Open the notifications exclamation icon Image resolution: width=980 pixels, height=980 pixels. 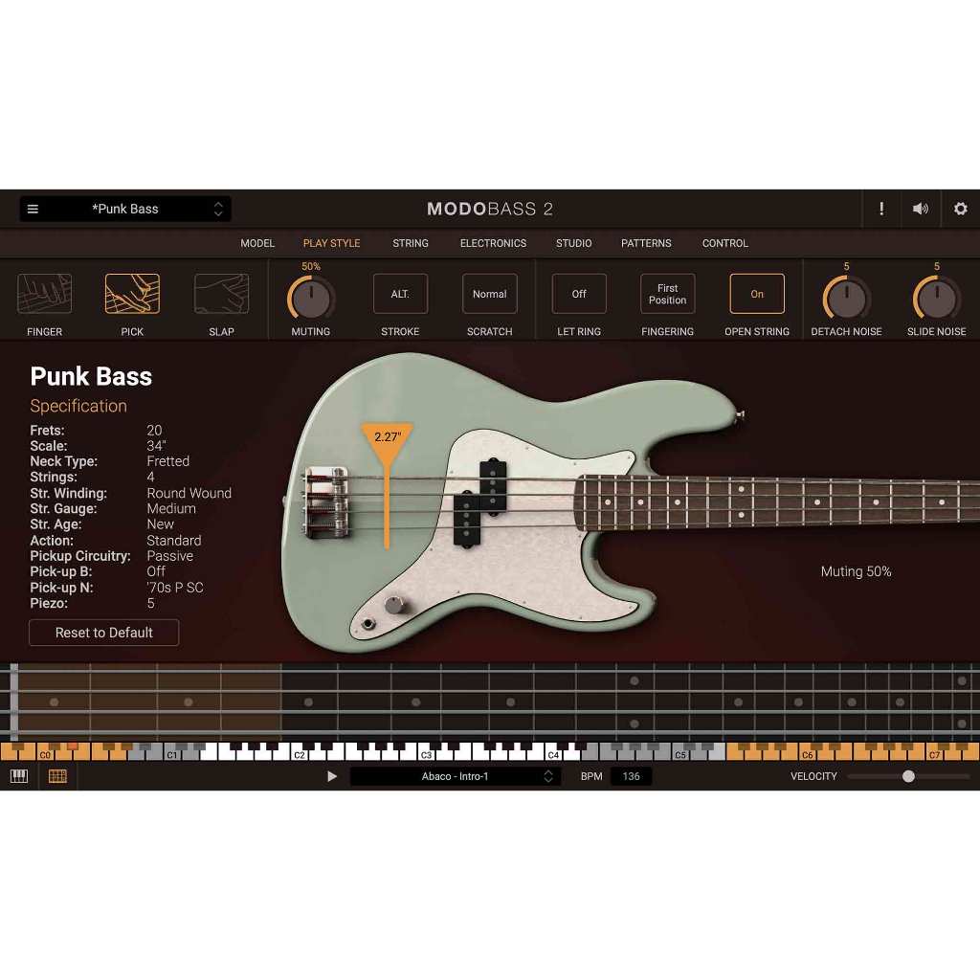pyautogui.click(x=881, y=209)
